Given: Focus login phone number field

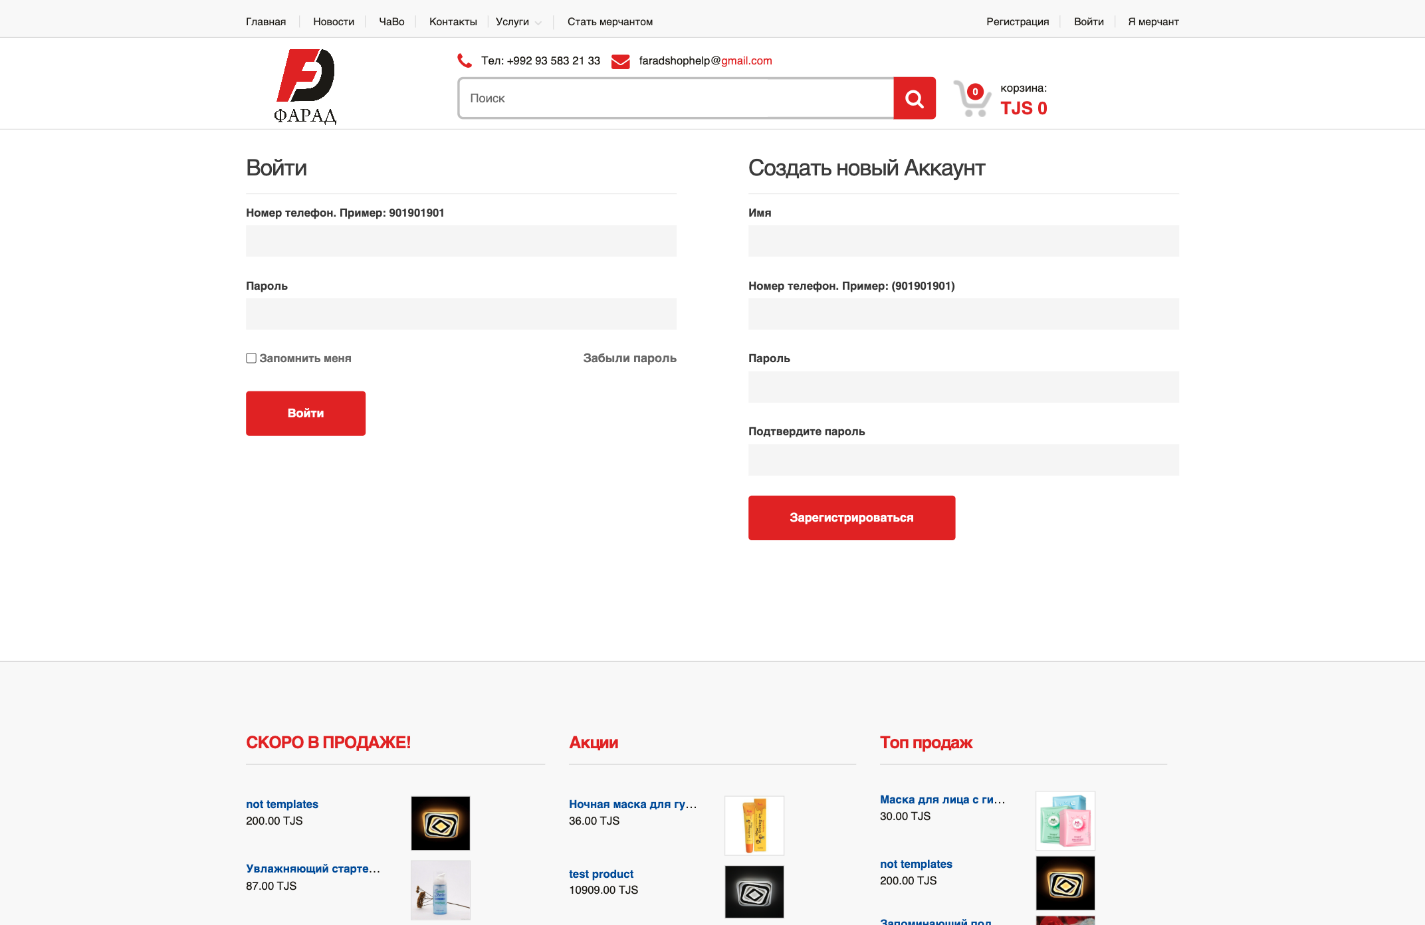Looking at the screenshot, I should point(461,241).
